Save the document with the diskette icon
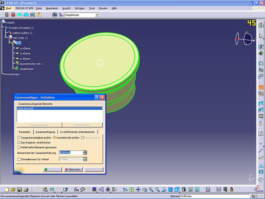 [19, 189]
